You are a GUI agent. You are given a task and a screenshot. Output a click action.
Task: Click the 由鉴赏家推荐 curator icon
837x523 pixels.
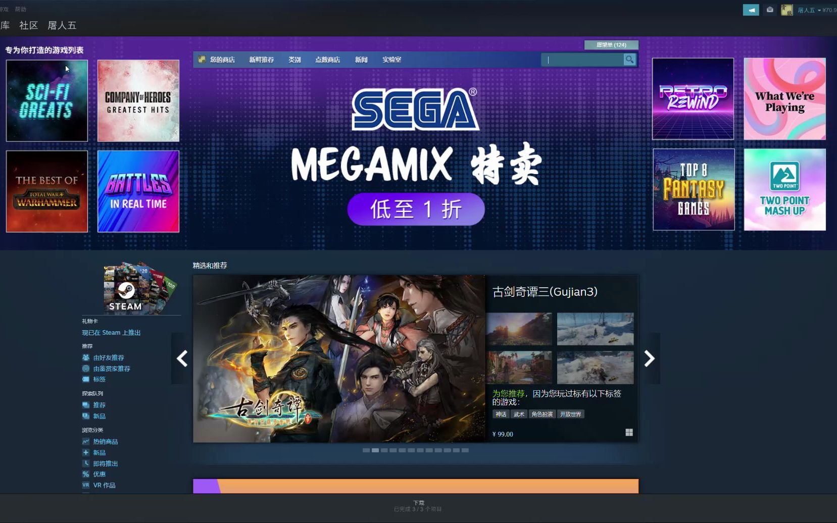[x=86, y=369]
